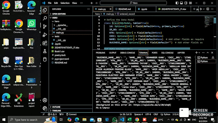
Task: Click the errors and warnings status item
Action: (52, 114)
